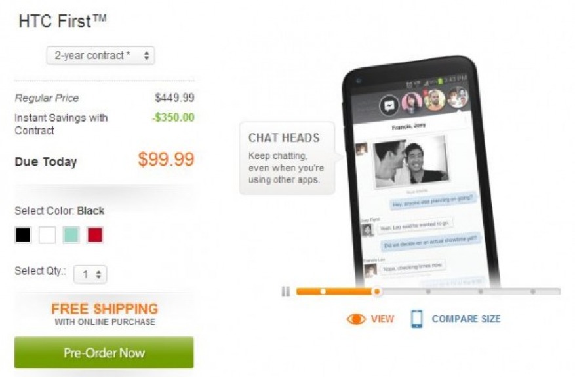Click the orange eye View icon

(356, 319)
